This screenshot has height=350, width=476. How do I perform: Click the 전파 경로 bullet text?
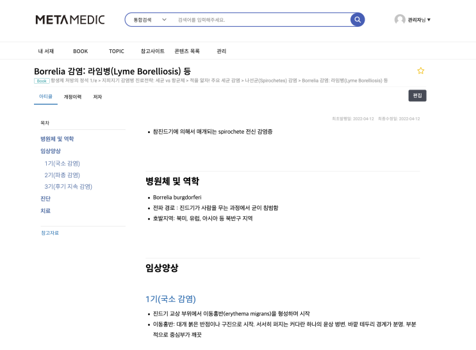(215, 208)
